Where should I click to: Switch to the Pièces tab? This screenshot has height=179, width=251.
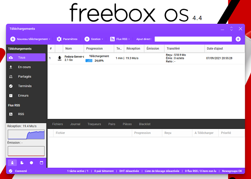[x=127, y=124]
